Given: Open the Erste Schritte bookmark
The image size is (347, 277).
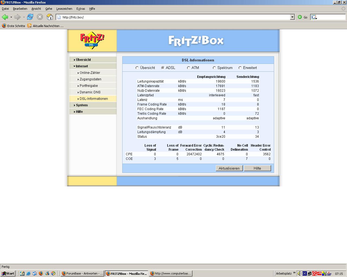Looking at the screenshot, I should tap(14, 26).
